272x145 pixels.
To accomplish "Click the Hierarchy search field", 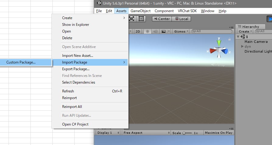I will click(x=264, y=31).
